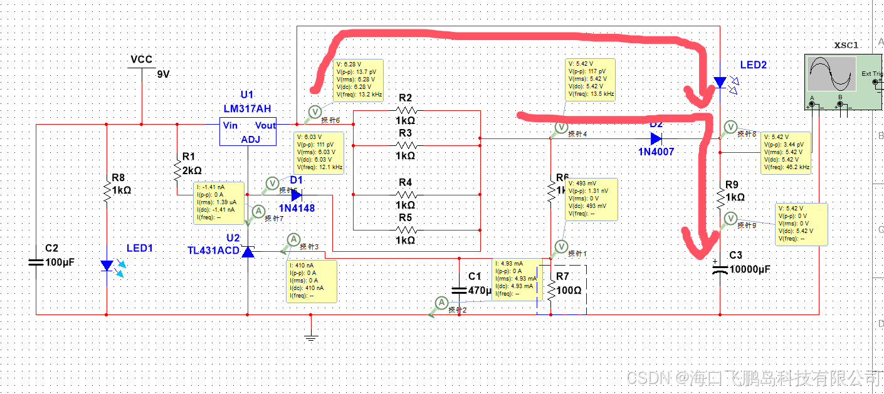The height and width of the screenshot is (394, 884).
Task: Select capacitor C1 symbol
Action: coord(460,290)
